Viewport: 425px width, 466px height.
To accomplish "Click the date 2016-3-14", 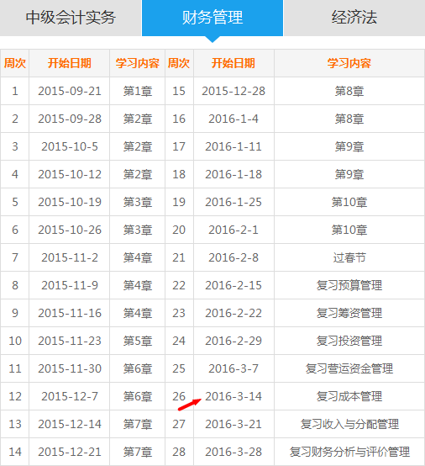I will 233,396.
